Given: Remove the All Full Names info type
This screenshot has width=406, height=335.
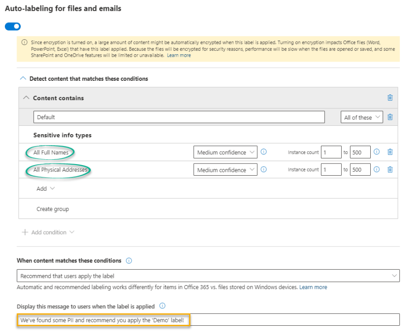Looking at the screenshot, I should [x=390, y=152].
